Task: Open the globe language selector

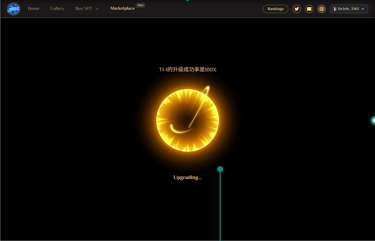Action: point(322,9)
